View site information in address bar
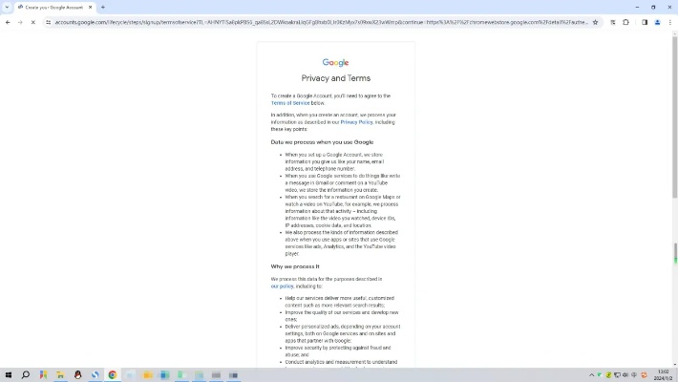The width and height of the screenshot is (678, 382). pyautogui.click(x=48, y=22)
